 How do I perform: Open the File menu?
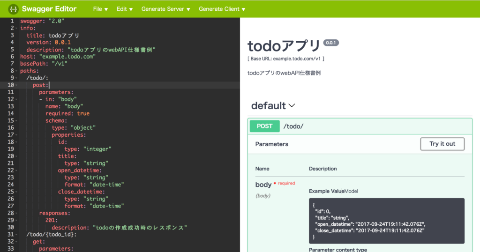click(x=100, y=9)
